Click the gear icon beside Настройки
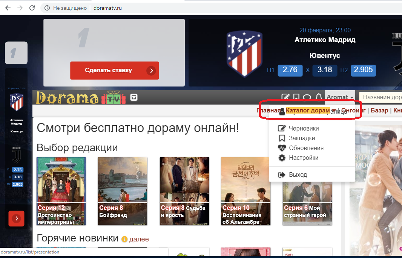This screenshot has width=402, height=258. (x=282, y=158)
